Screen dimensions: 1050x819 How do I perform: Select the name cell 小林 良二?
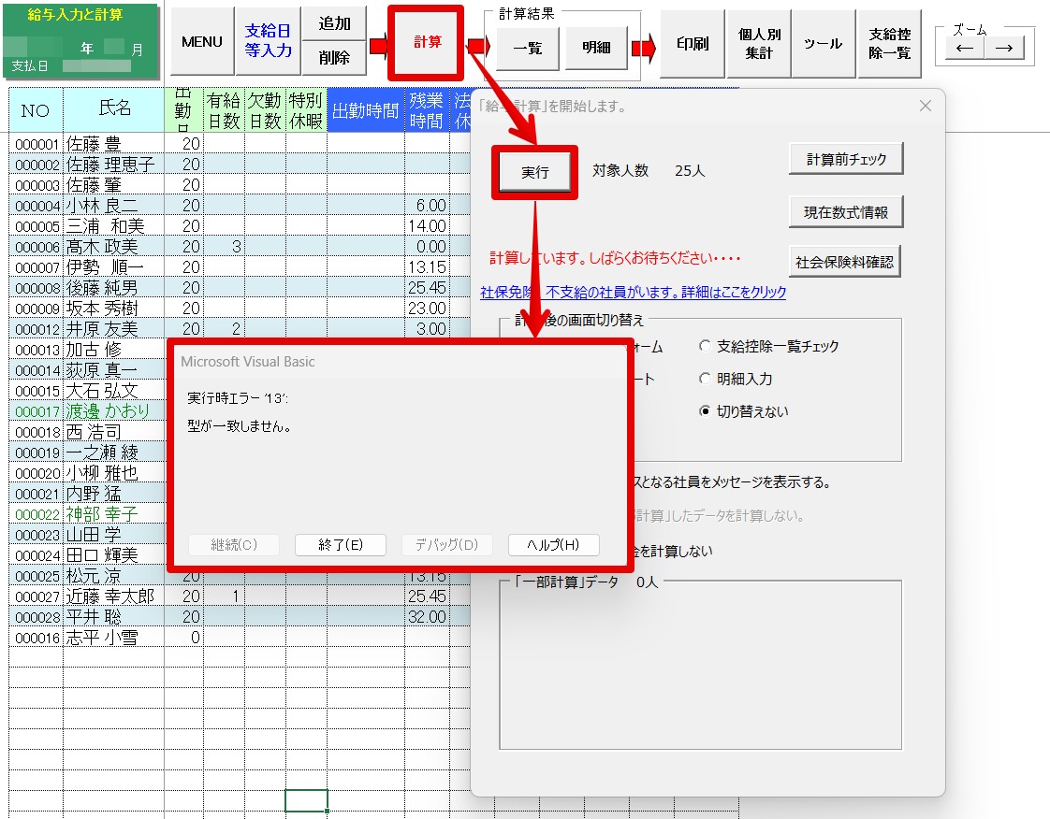[x=114, y=206]
